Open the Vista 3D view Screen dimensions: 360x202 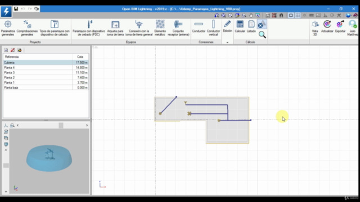point(315,28)
